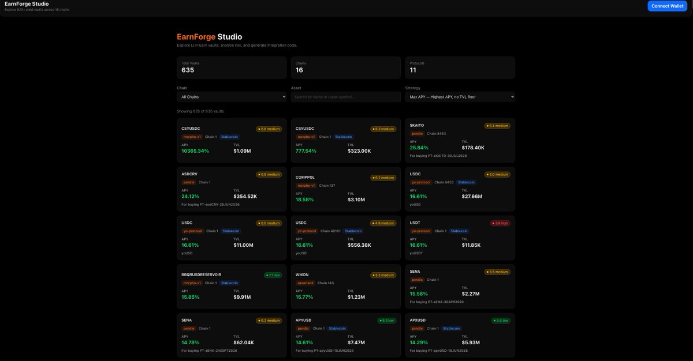The image size is (693, 361).
Task: Click 'For buying PT-sKAITO-30JUL2026' text
Action: click(x=438, y=156)
